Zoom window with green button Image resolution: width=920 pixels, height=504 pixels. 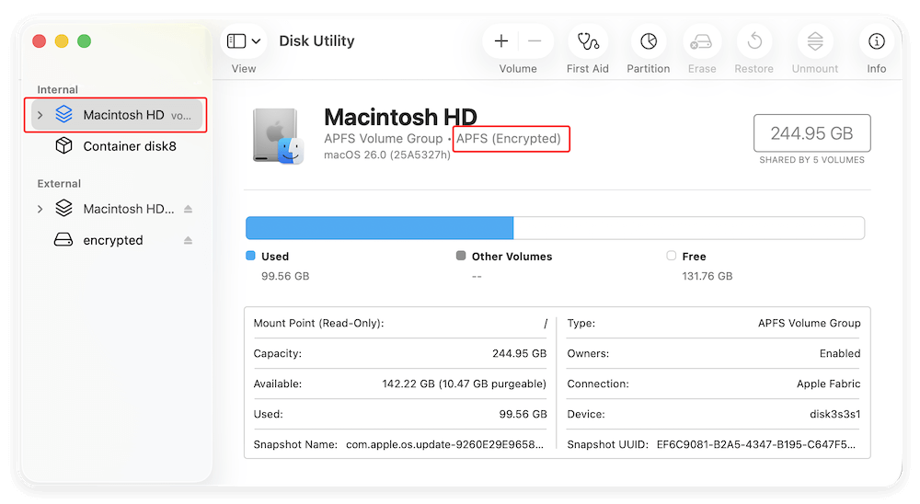tap(84, 41)
